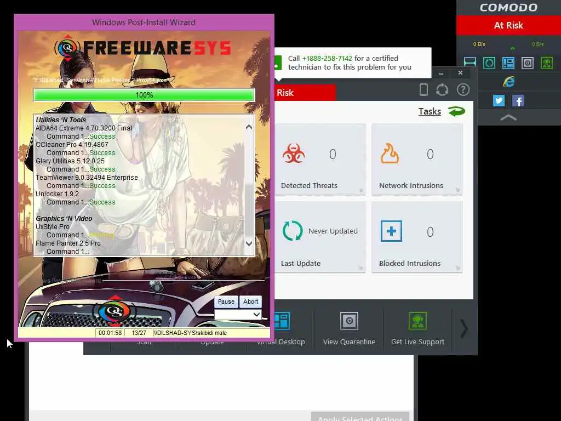The height and width of the screenshot is (421, 561).
Task: Click the green Tasks arrow icon
Action: [x=457, y=111]
